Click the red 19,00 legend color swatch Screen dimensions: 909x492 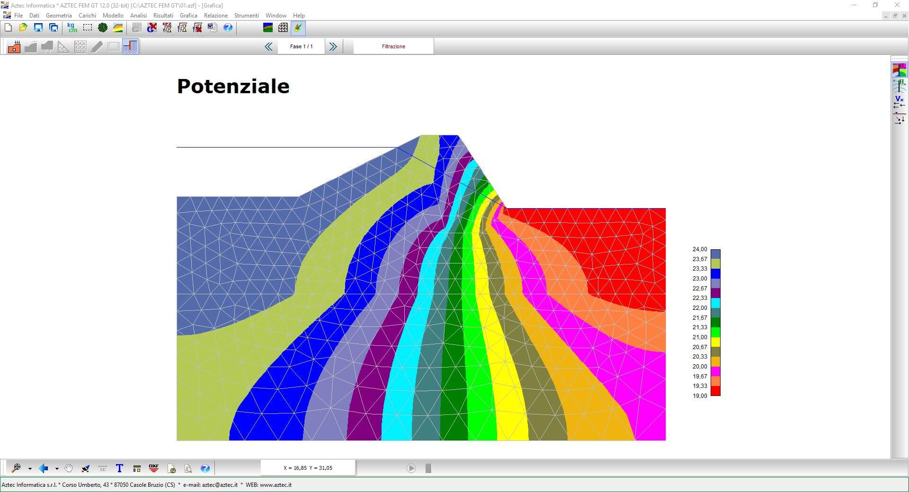(715, 391)
